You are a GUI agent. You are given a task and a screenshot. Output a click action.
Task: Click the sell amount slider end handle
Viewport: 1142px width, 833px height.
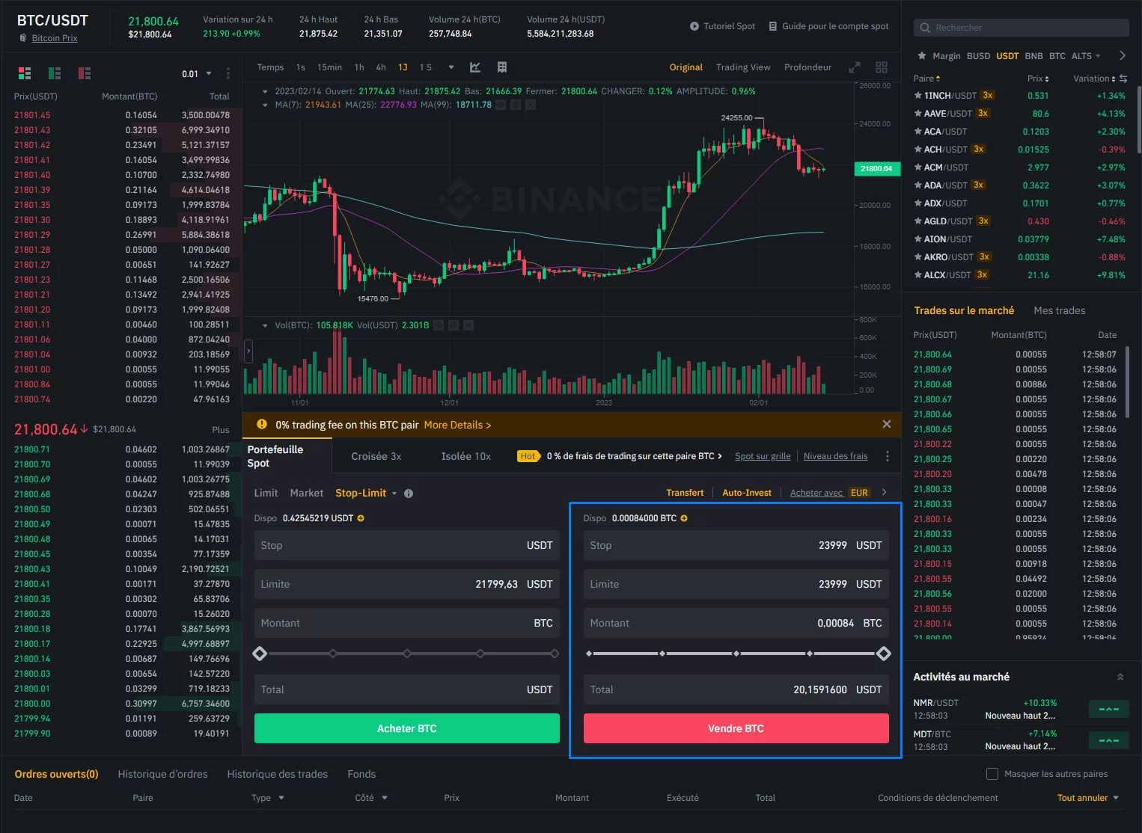click(x=884, y=654)
